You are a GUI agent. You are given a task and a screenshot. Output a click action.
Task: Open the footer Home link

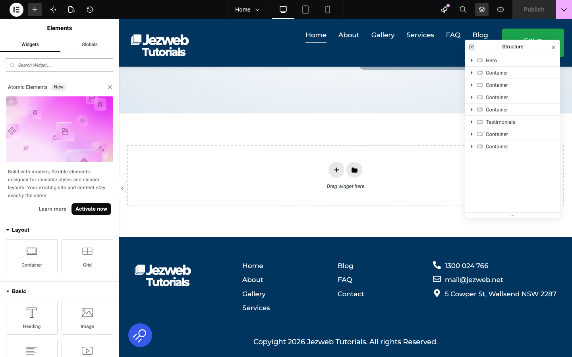pyautogui.click(x=253, y=266)
